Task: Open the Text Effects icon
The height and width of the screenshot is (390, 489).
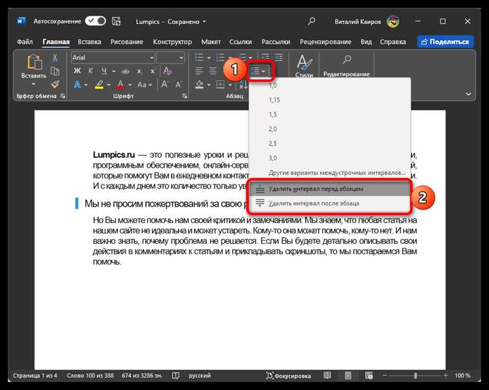Action: [x=77, y=85]
